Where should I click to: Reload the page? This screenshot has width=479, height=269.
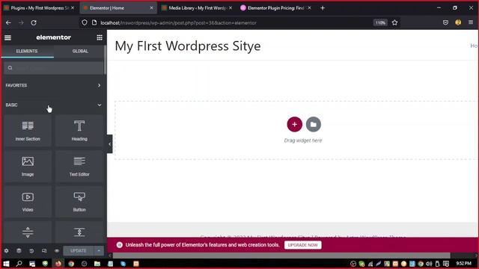tap(34, 22)
